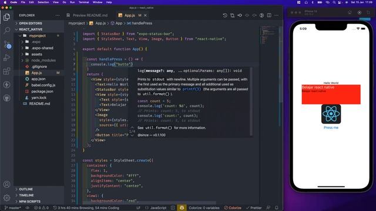Image resolution: width=376 pixels, height=211 pixels.
Task: Click JavaScript language mode in status bar
Action: click(x=158, y=208)
